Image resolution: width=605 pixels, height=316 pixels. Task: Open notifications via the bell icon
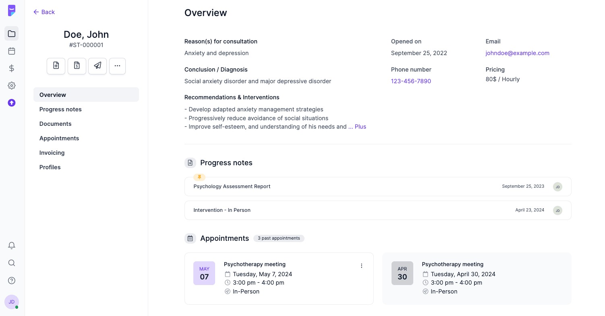point(11,245)
